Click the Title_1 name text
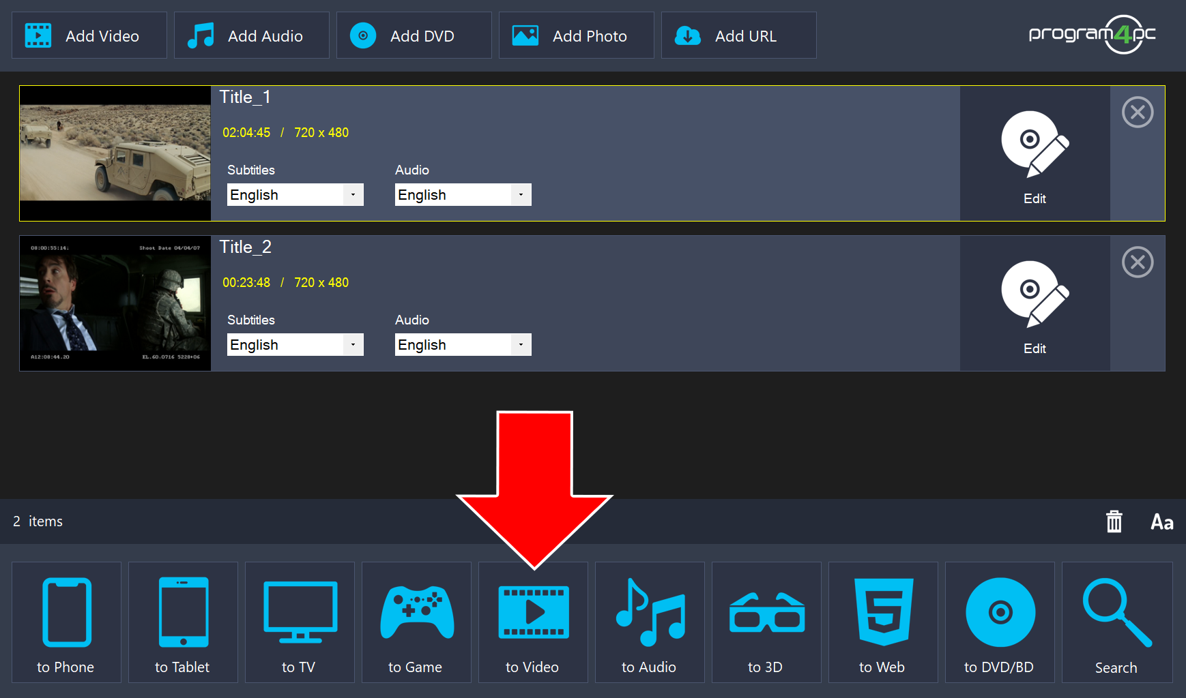The image size is (1186, 698). click(245, 97)
